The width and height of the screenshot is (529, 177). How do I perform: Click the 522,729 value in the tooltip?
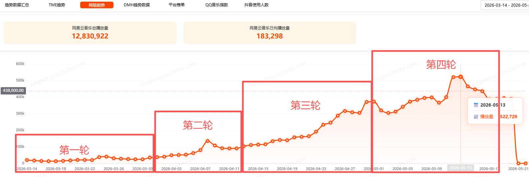click(508, 117)
